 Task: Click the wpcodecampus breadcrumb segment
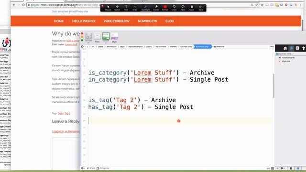click(x=135, y=47)
